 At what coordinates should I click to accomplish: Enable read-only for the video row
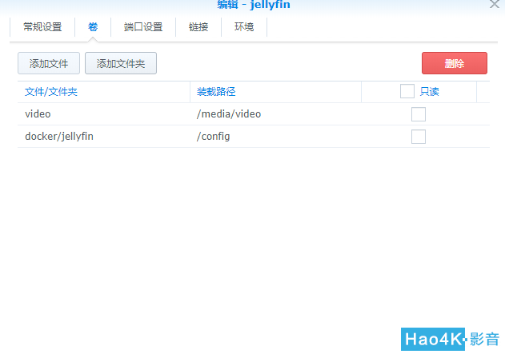419,114
